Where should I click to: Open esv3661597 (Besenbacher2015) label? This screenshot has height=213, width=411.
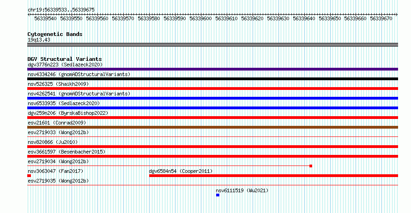(x=66, y=152)
